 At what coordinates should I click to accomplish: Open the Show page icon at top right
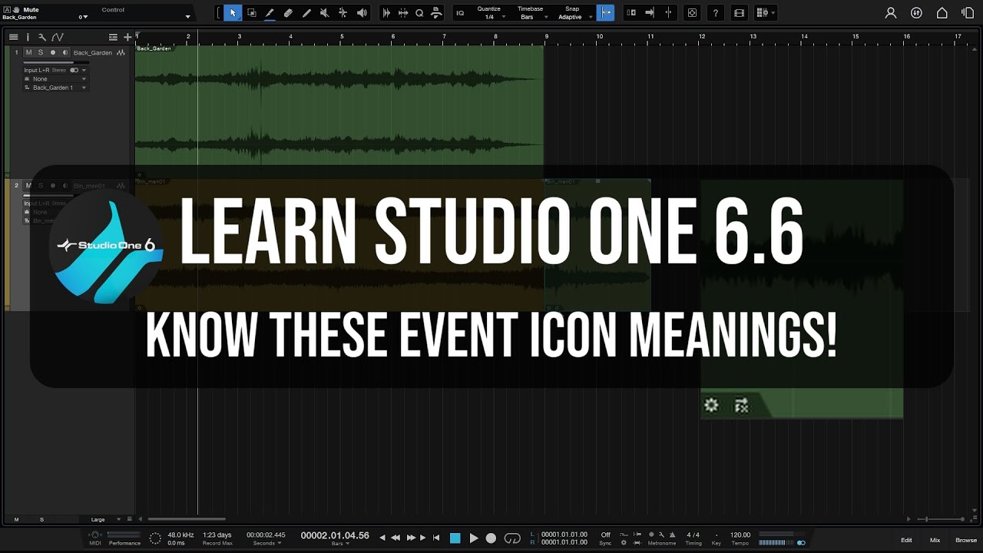[x=966, y=13]
